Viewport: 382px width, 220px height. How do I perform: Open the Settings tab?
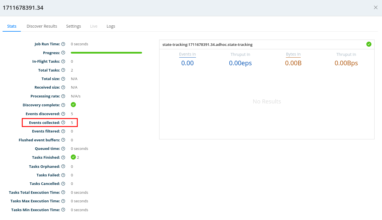point(74,26)
